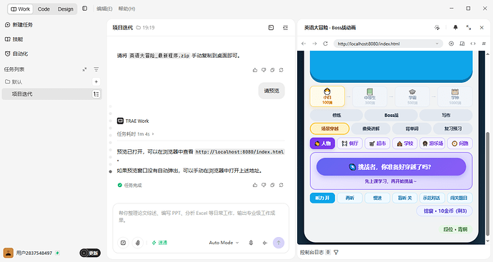The width and height of the screenshot is (493, 262).
Task: Click the 写作 button
Action: point(446,115)
